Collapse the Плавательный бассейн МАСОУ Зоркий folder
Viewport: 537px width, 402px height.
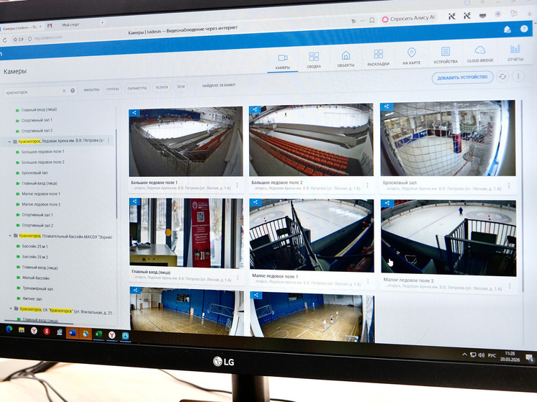click(9, 236)
